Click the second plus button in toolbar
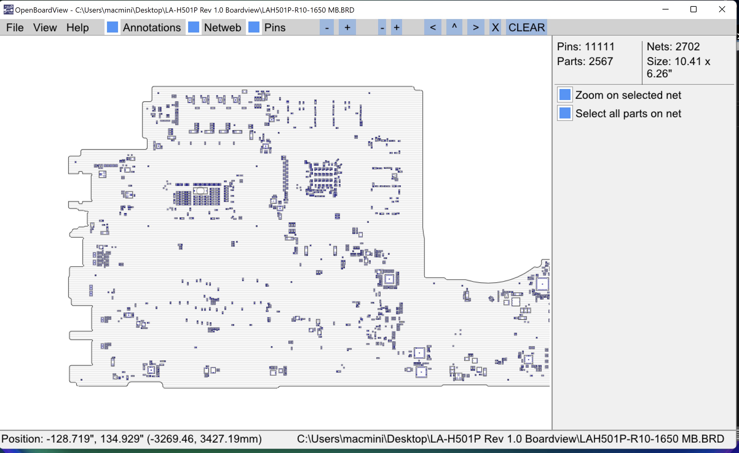The width and height of the screenshot is (739, 453). pyautogui.click(x=397, y=28)
